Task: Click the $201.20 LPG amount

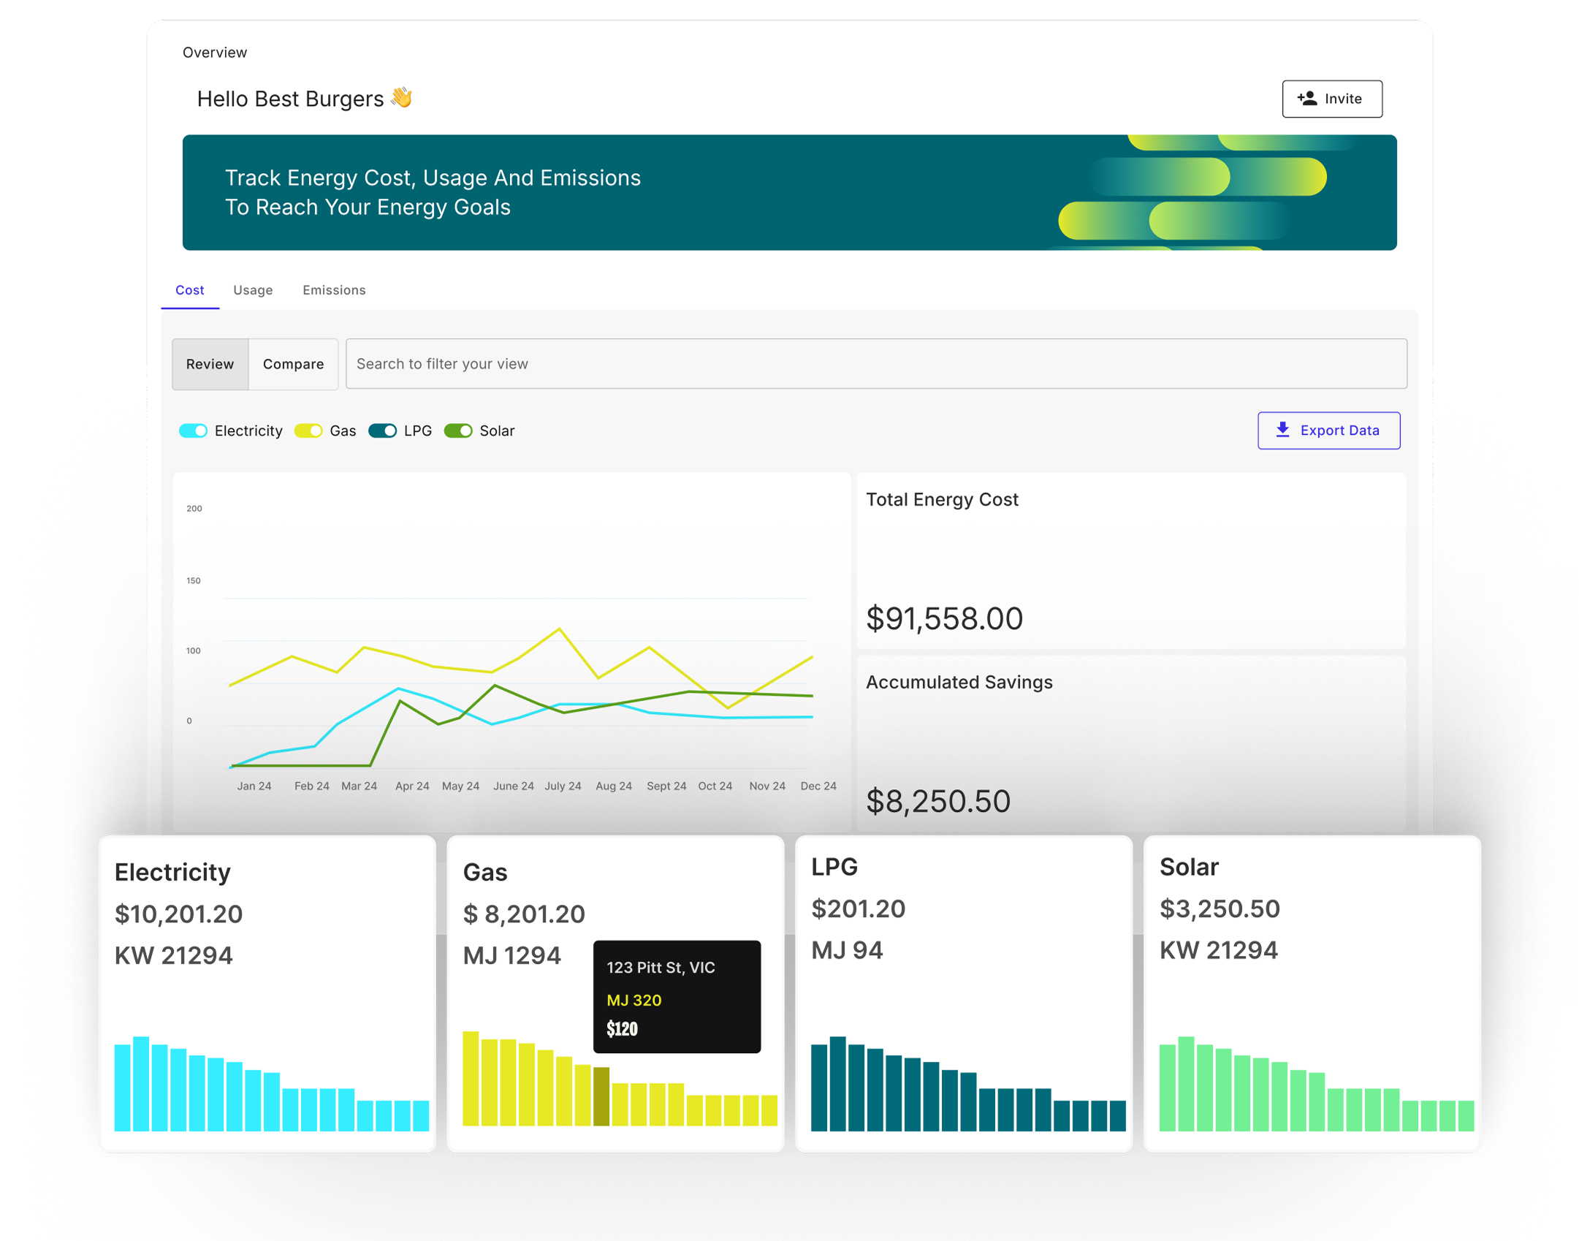Action: 858,908
